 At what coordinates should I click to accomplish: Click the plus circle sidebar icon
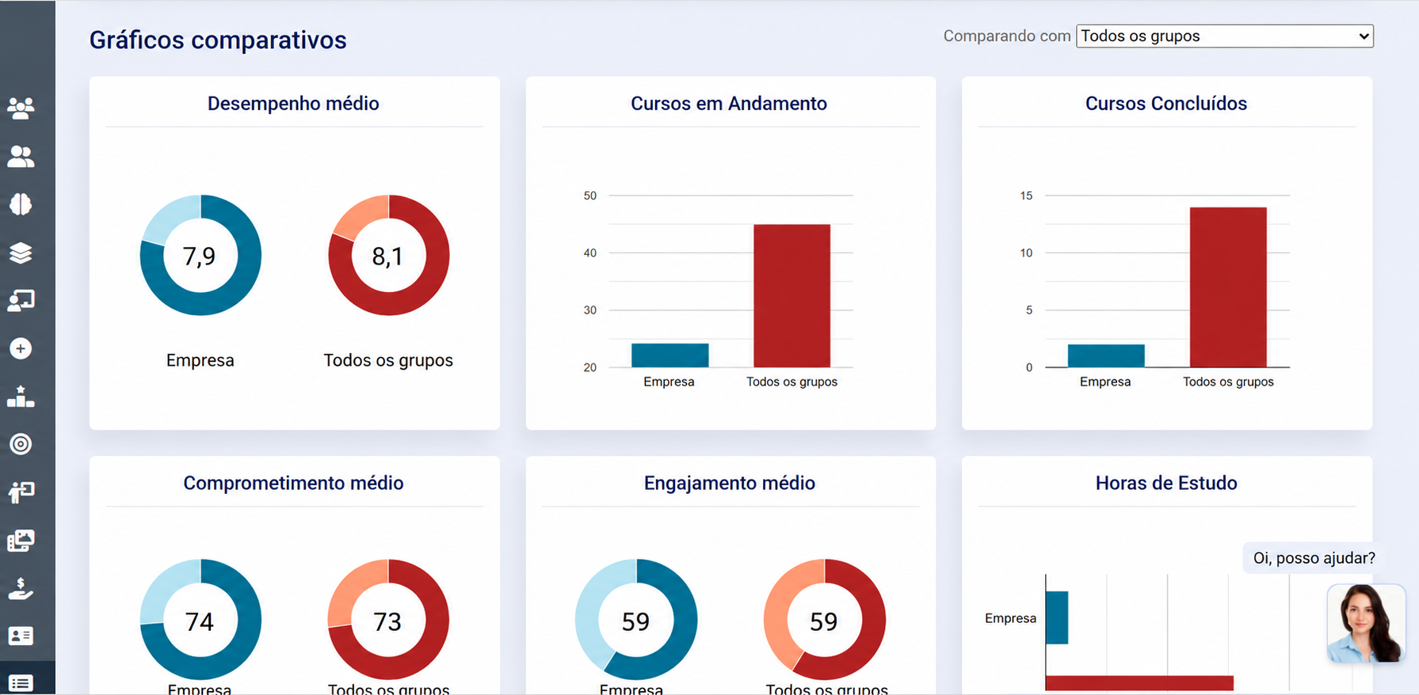21,348
